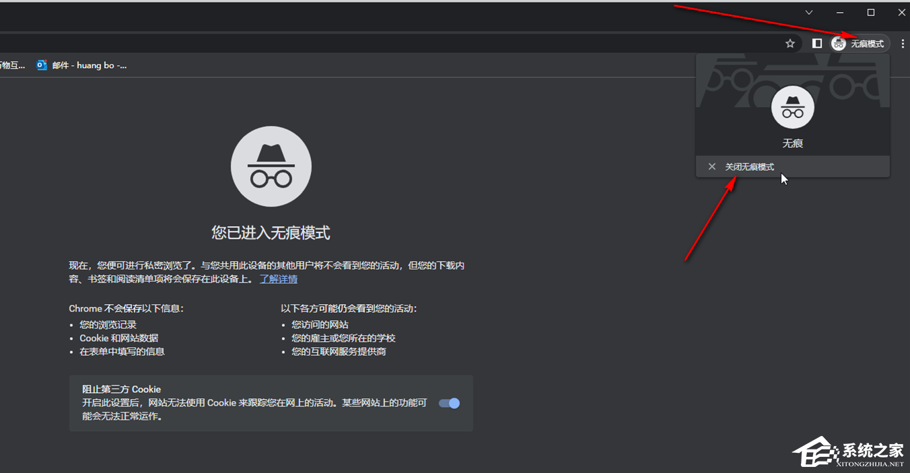This screenshot has width=910, height=473.
Task: Click the incognito hat icon in popup
Action: (792, 106)
